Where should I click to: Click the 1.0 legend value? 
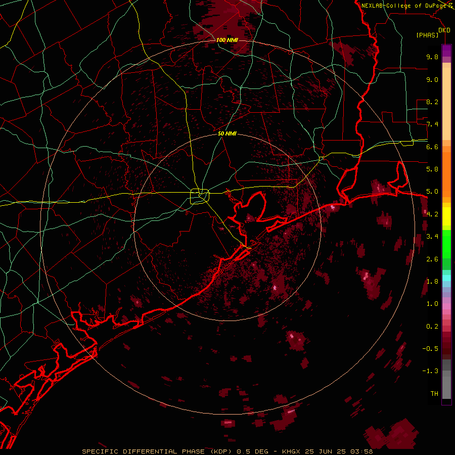432,304
